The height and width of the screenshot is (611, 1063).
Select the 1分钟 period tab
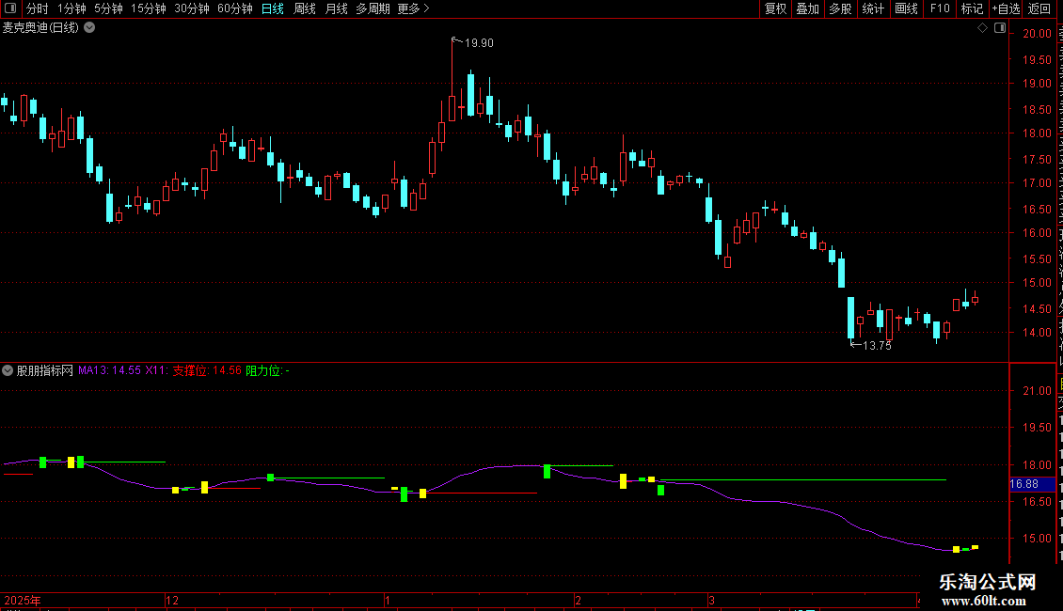coord(71,8)
